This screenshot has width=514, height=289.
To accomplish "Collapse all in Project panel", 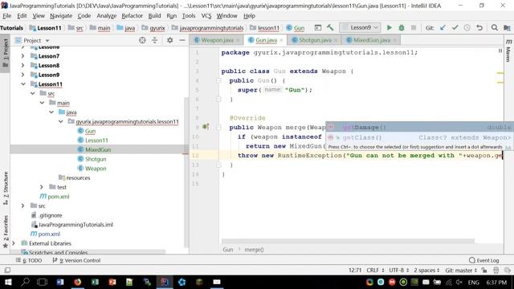I will click(x=155, y=40).
